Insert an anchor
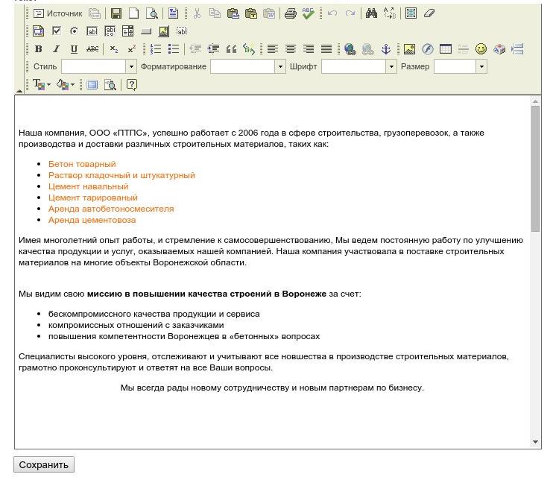Screen dimensions: 553x480 click(386, 49)
